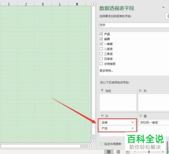This screenshot has width=169, height=154.
Task: Uncheck the 产品 field checkbox
Action: click(x=101, y=34)
